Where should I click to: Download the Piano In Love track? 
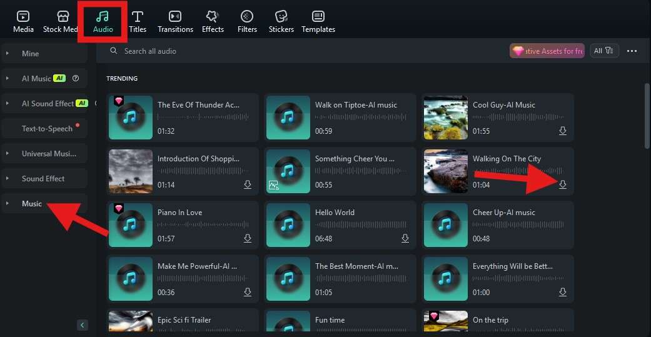[248, 238]
